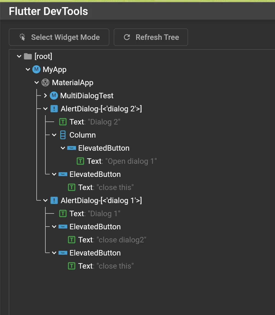Viewport: 275px width, 315px height.
Task: Click the MaterialApp circular icon
Action: pyautogui.click(x=45, y=83)
